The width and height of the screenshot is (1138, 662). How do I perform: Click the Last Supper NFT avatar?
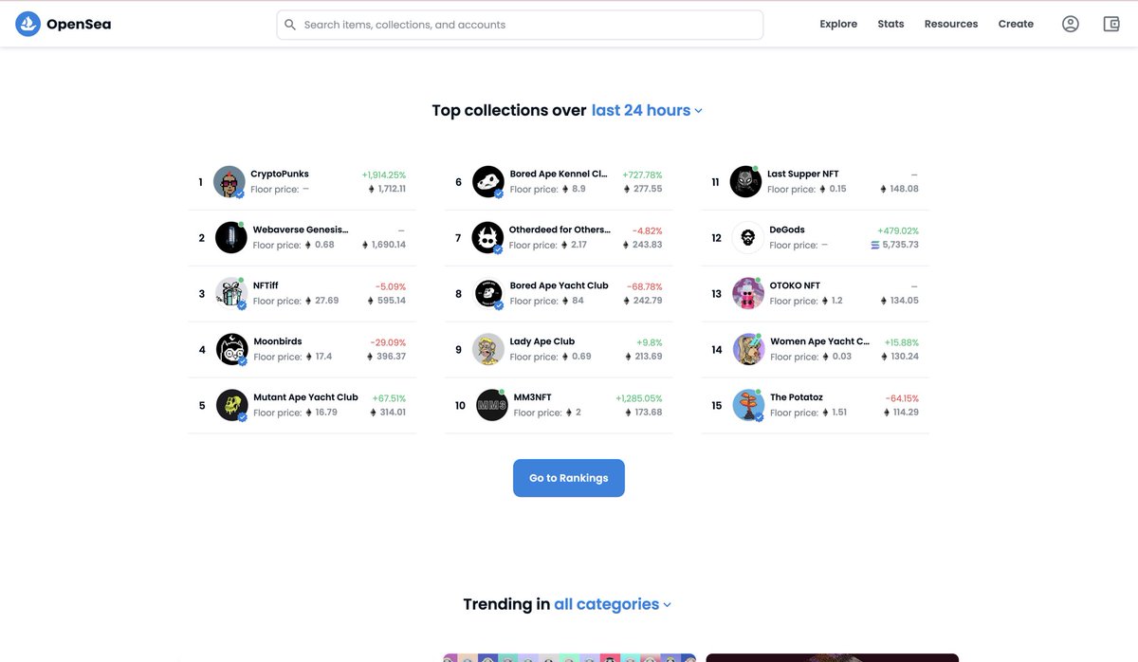pyautogui.click(x=745, y=182)
